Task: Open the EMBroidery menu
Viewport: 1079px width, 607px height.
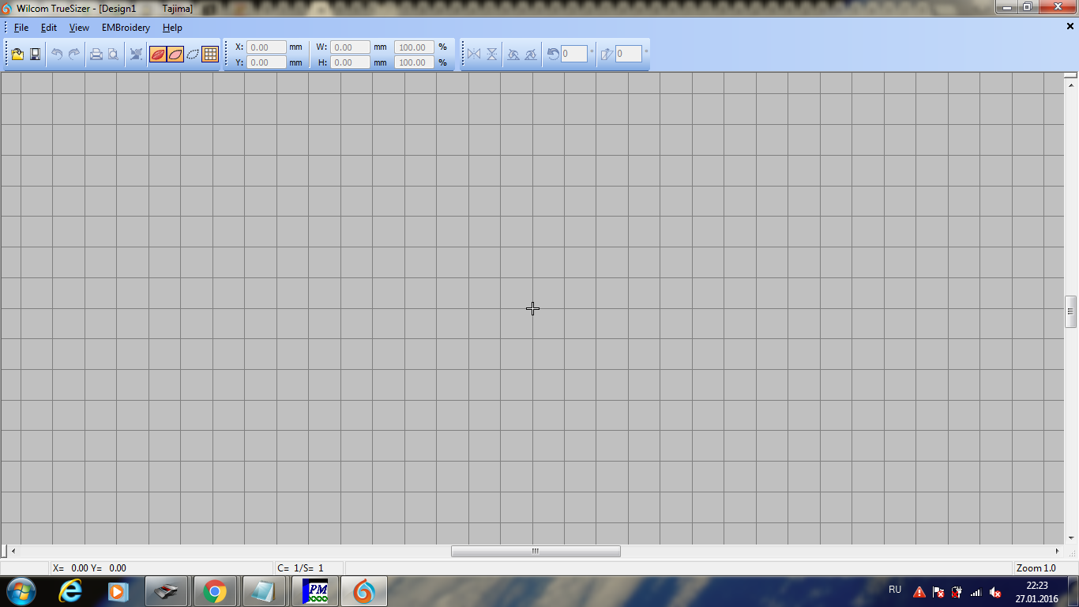Action: pyautogui.click(x=126, y=28)
